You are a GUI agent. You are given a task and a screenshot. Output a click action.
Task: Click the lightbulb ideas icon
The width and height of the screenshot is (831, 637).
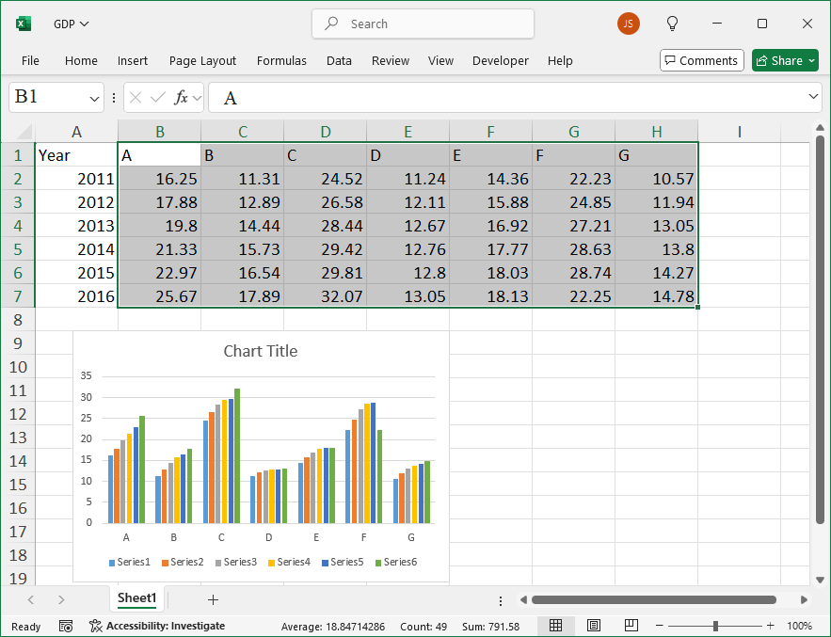tap(672, 24)
